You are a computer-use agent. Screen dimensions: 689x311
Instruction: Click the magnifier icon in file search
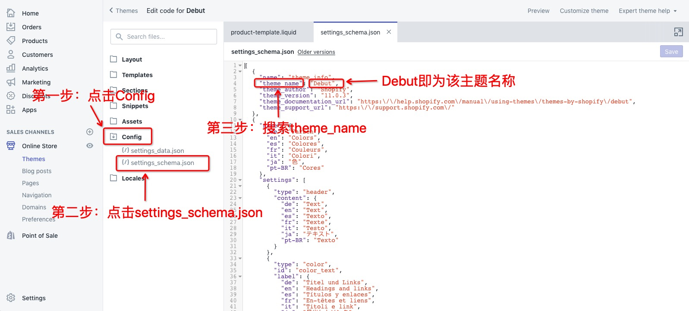(x=120, y=37)
